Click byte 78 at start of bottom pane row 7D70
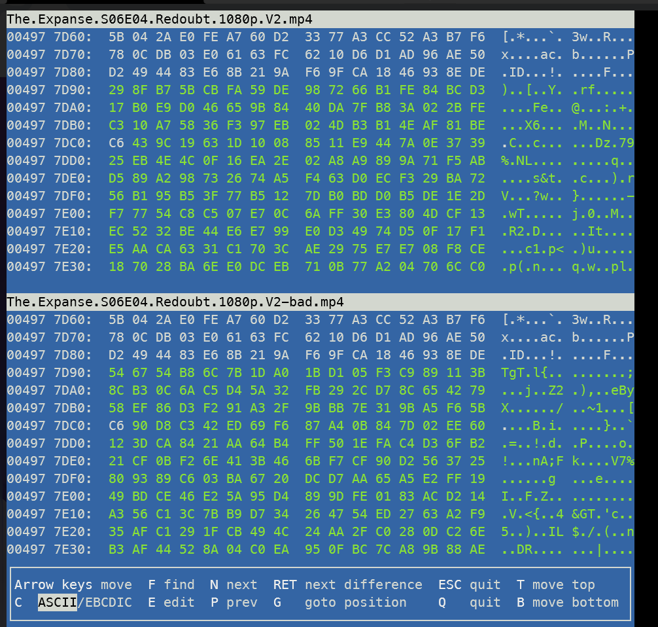 coord(116,337)
